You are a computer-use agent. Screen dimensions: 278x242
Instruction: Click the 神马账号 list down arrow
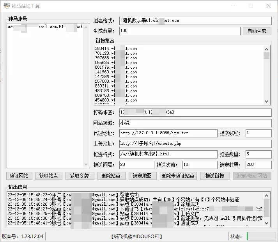click(x=86, y=164)
